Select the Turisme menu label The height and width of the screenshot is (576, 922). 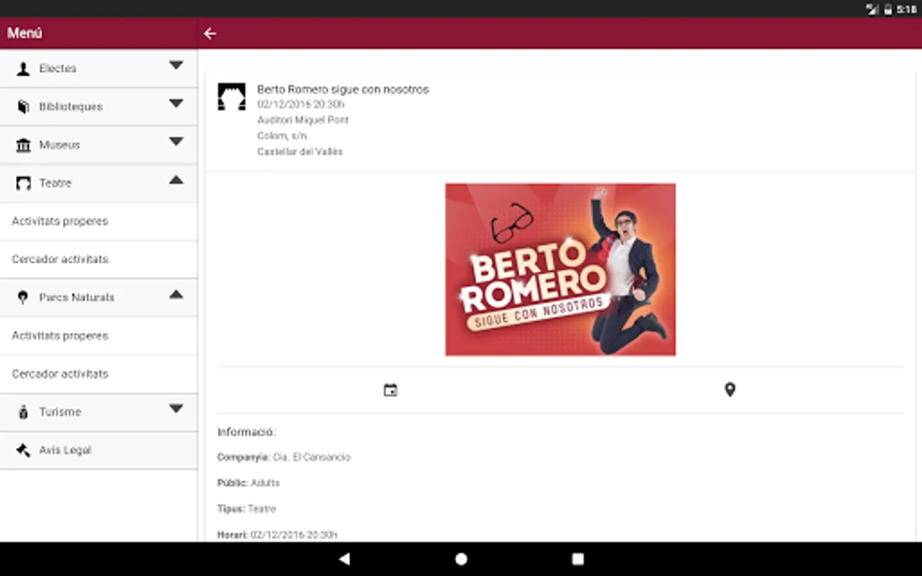(60, 412)
